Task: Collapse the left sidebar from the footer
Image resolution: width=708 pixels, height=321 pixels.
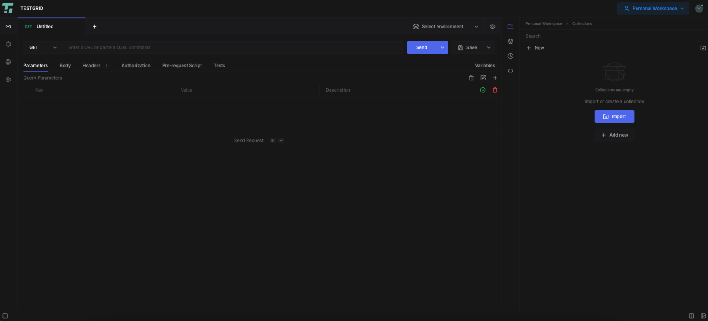Action: pyautogui.click(x=6, y=316)
